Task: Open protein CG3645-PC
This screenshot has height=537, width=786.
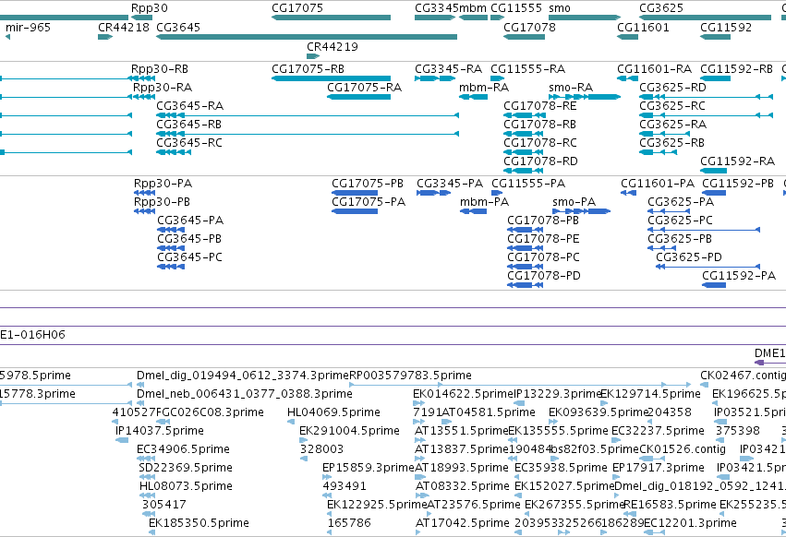Action: tap(189, 257)
